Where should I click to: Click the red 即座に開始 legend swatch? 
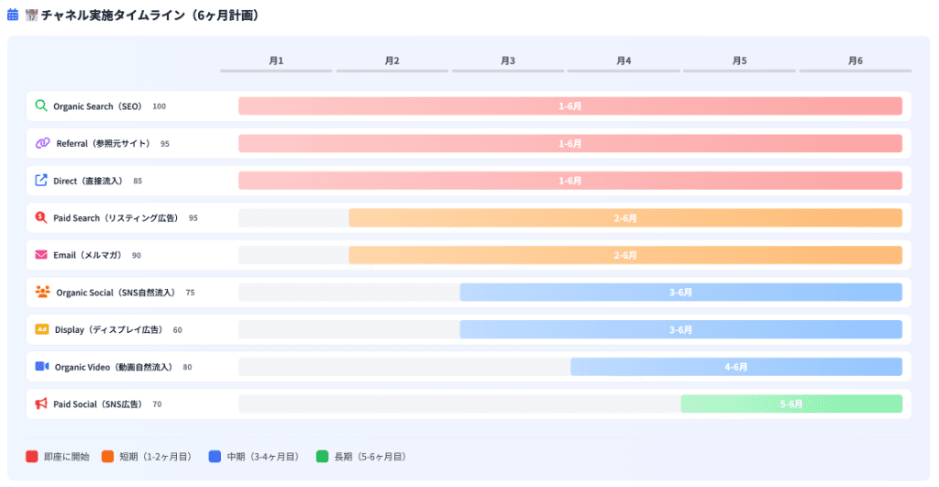(x=32, y=456)
